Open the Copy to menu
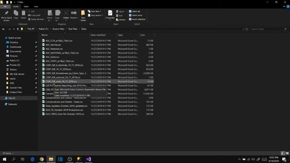The width and height of the screenshot is (290, 163). [58, 16]
